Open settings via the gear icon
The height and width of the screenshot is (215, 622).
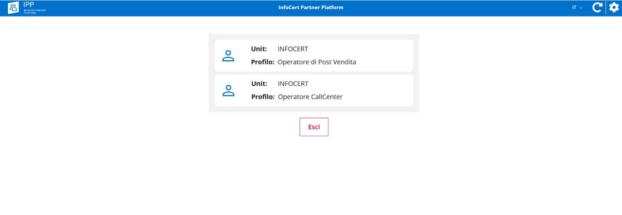pyautogui.click(x=614, y=8)
